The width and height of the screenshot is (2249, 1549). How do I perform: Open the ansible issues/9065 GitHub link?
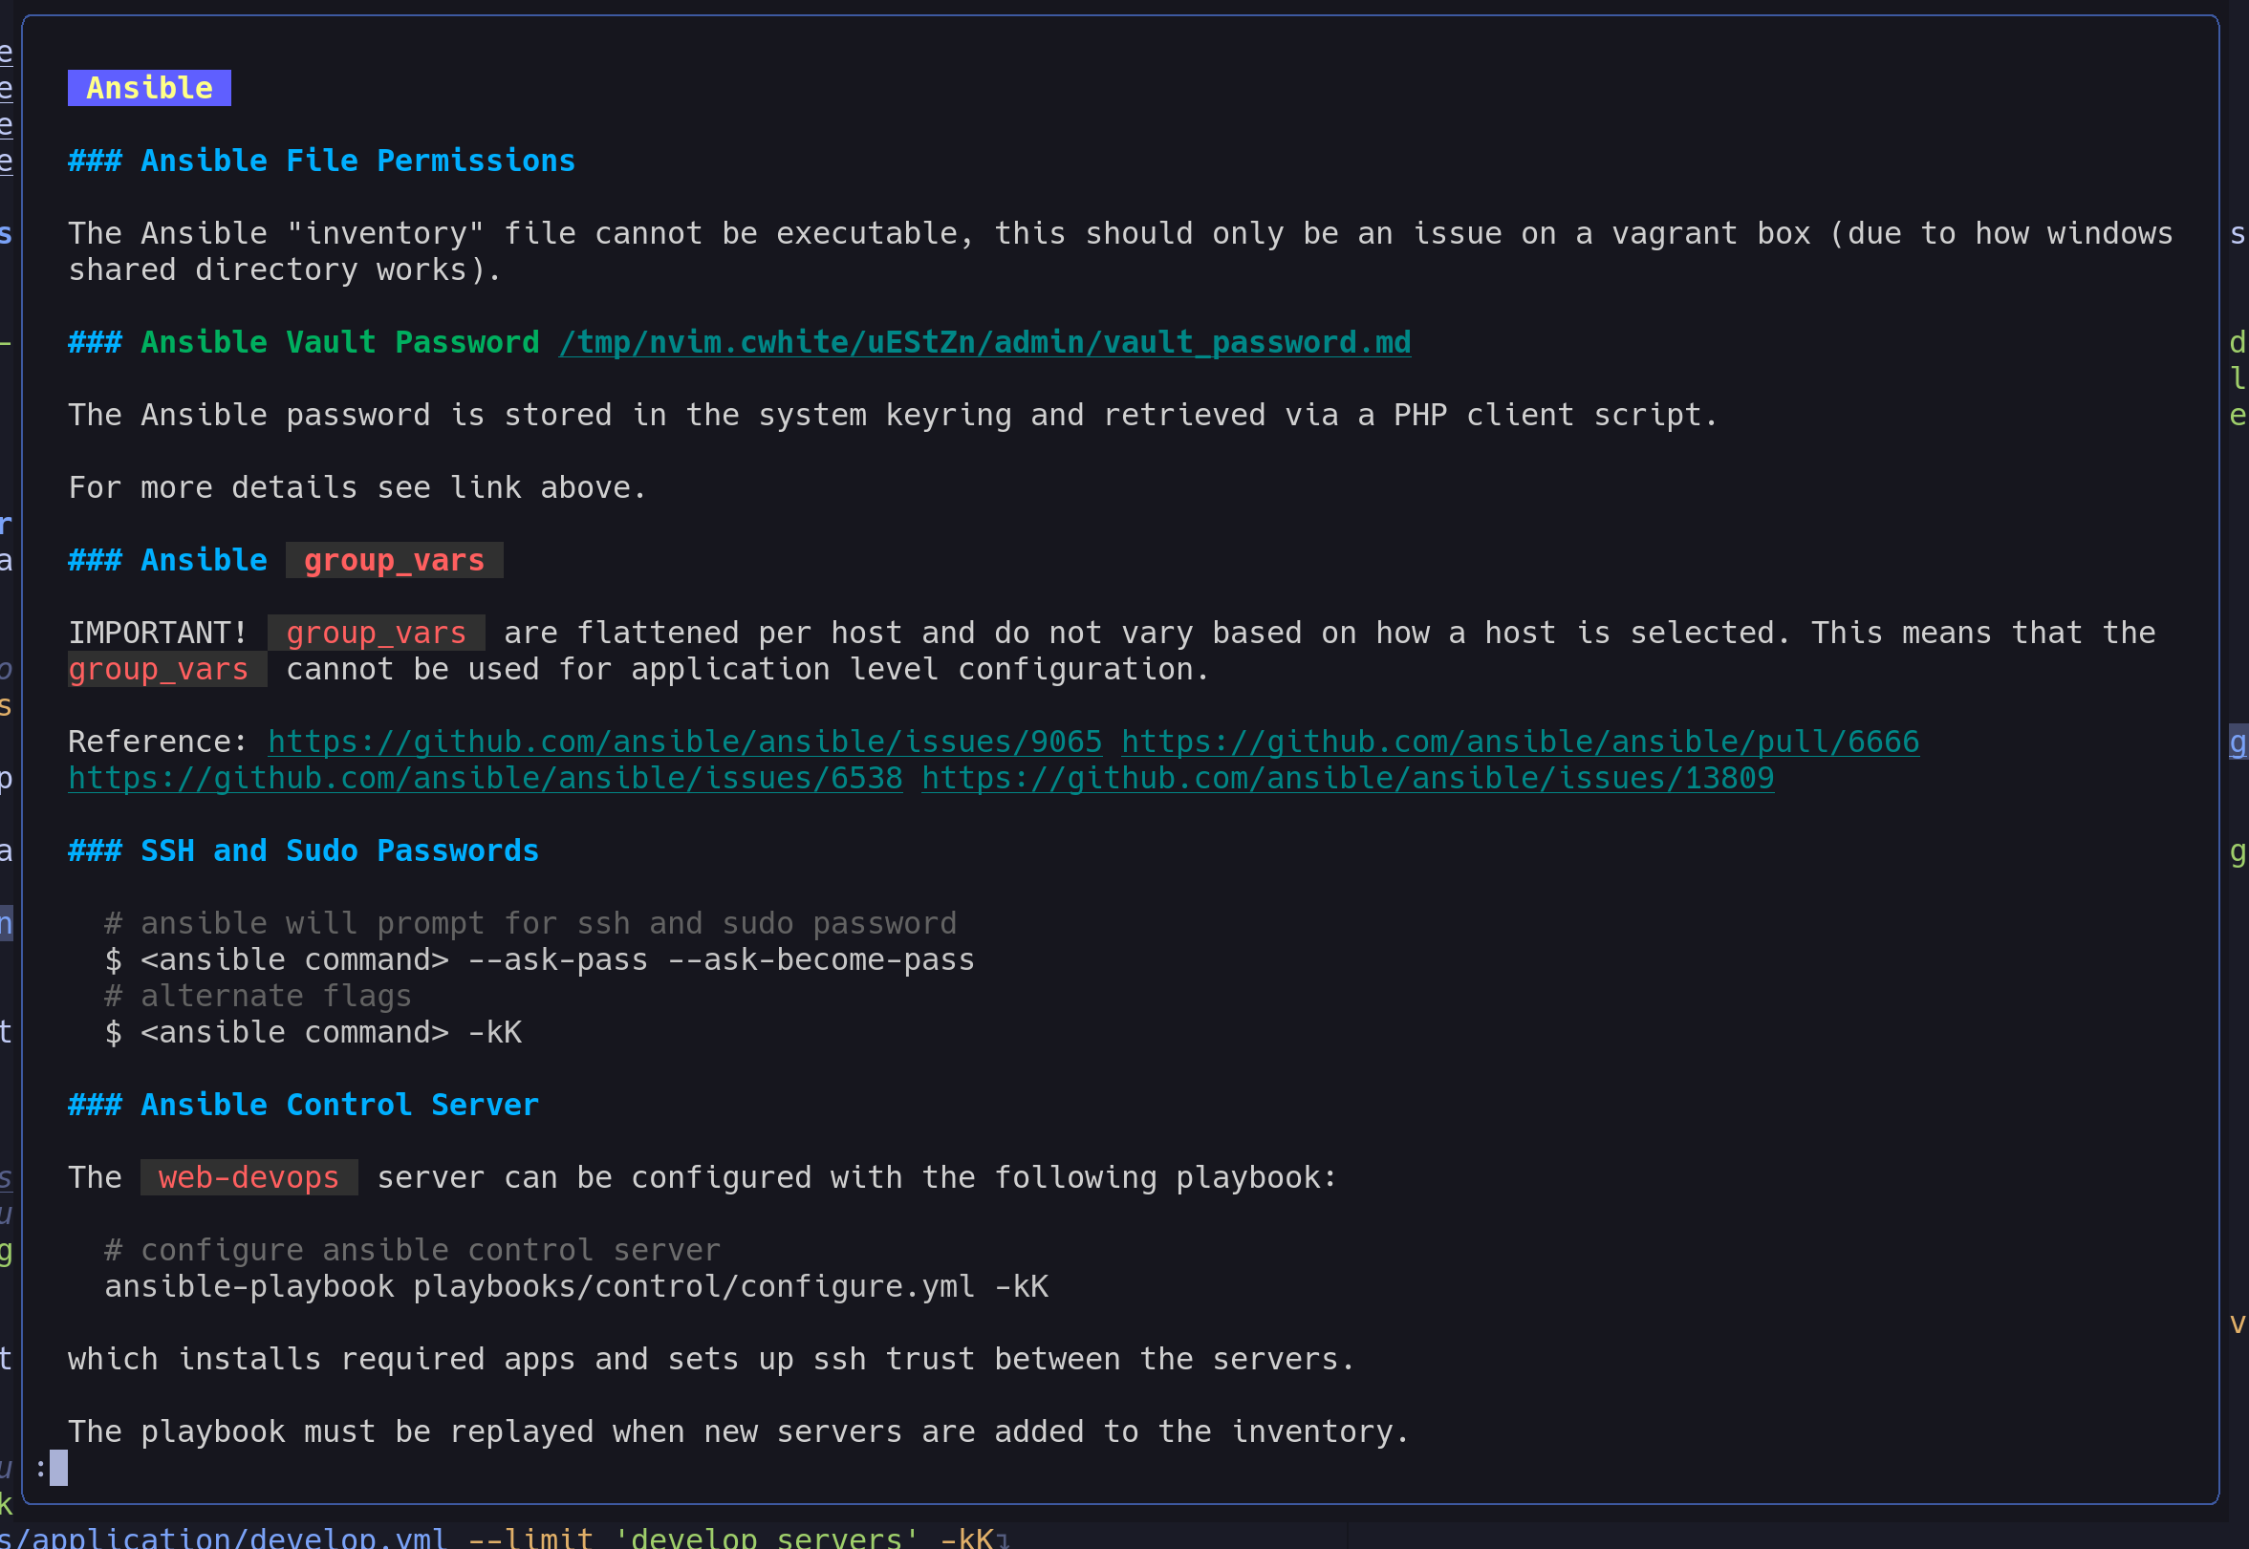684,742
